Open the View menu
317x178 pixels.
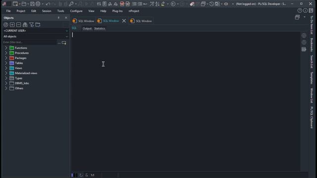(91, 11)
